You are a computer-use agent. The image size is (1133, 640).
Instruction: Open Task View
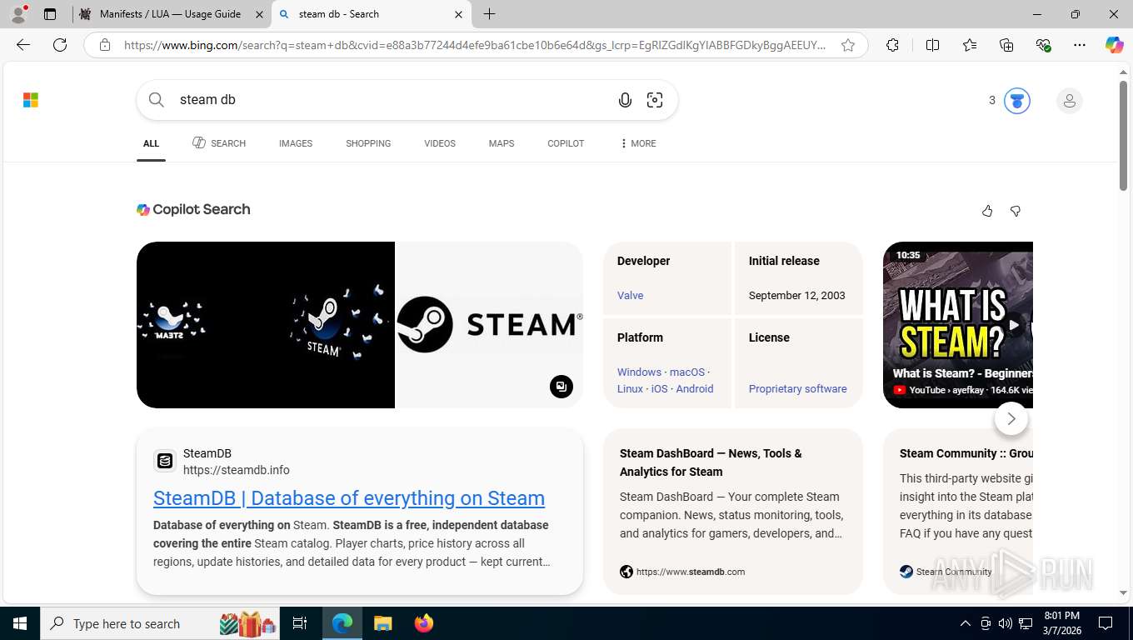click(x=300, y=623)
